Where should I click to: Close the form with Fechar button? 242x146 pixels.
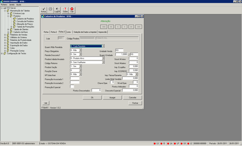pyautogui.click(x=135, y=103)
